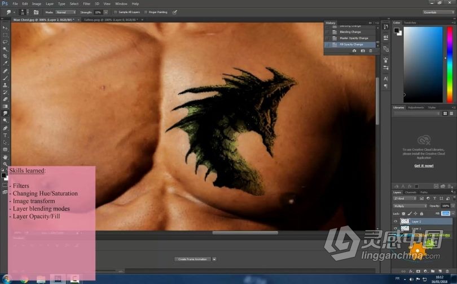The image size is (457, 284).
Task: Click the Get it now! link
Action: [424, 166]
